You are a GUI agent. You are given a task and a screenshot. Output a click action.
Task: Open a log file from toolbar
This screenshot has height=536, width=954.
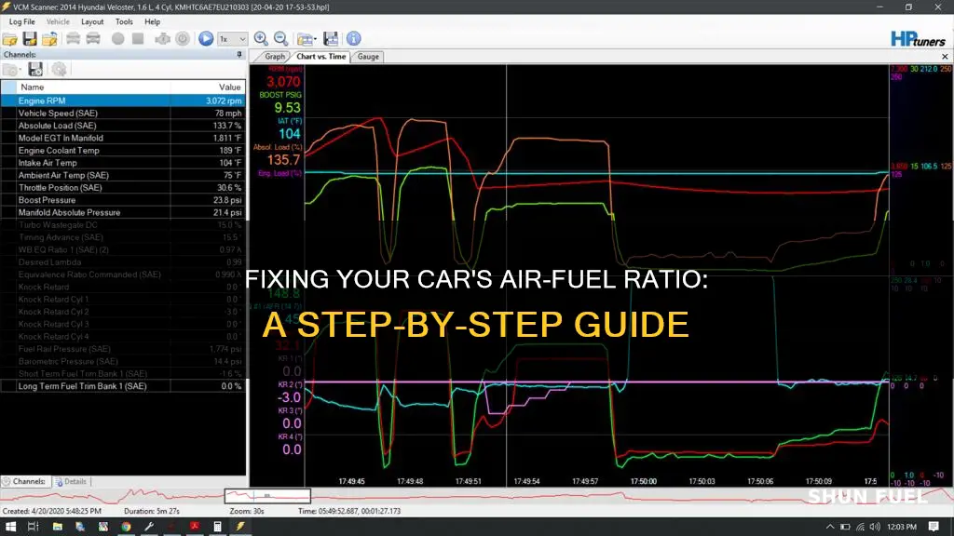(x=10, y=39)
